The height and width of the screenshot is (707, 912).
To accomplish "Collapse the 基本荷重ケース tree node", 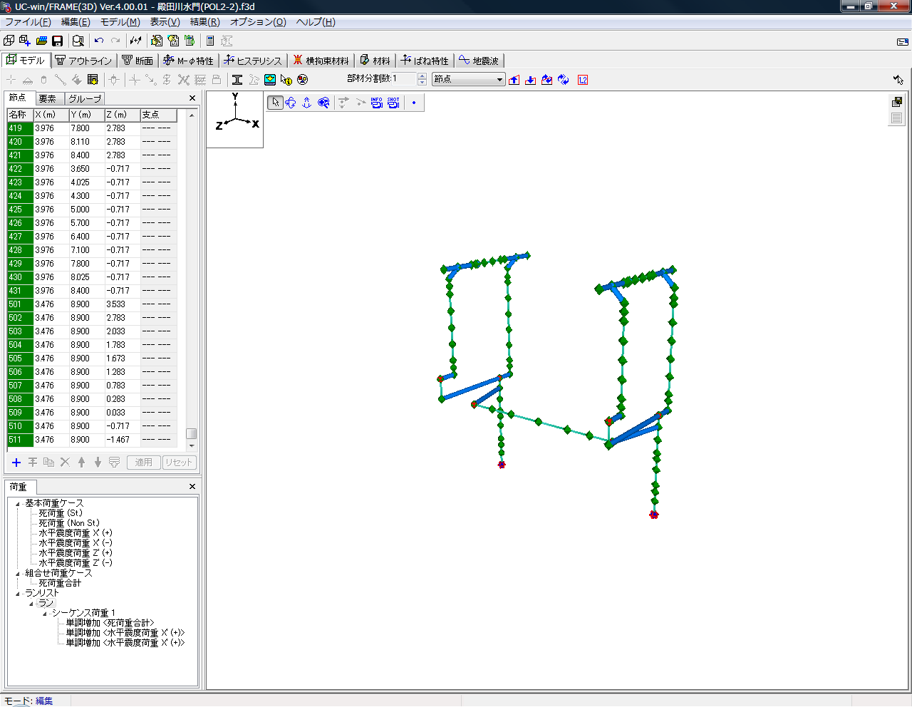I will (19, 504).
